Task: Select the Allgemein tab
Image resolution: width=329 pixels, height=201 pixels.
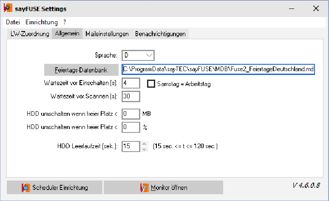Action: (x=67, y=34)
